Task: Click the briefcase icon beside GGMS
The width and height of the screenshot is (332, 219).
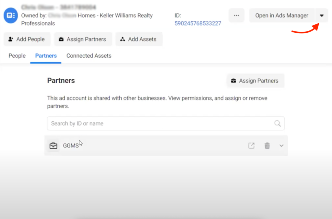Action: pyautogui.click(x=53, y=146)
